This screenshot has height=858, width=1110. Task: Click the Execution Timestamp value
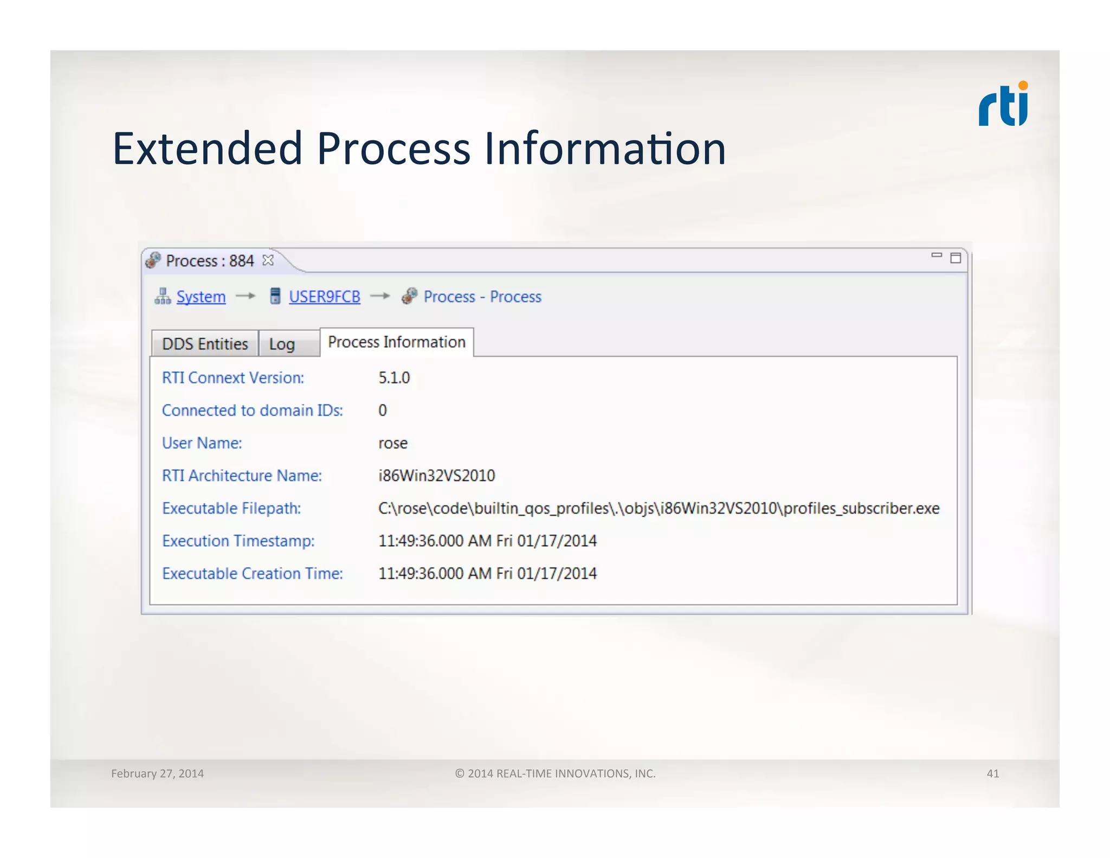click(488, 541)
